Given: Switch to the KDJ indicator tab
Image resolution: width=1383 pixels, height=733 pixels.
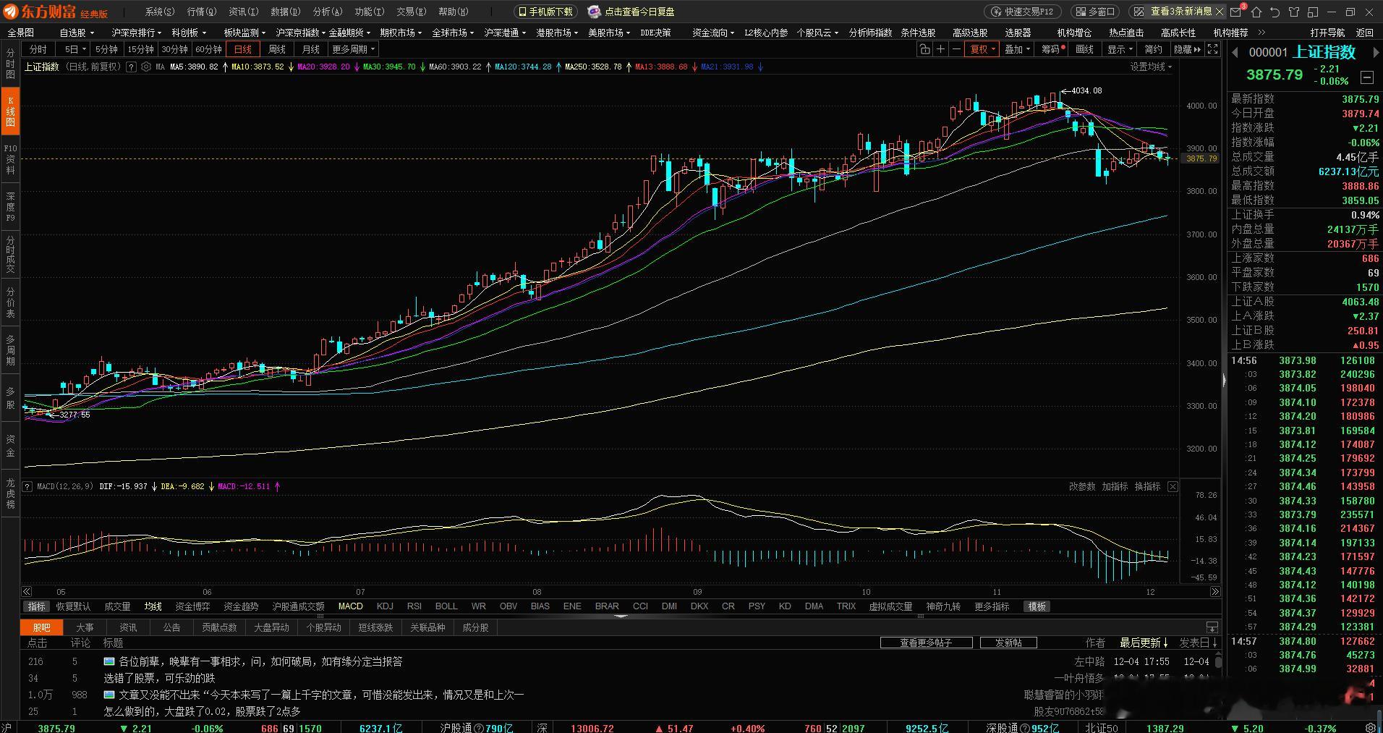Looking at the screenshot, I should [x=385, y=606].
